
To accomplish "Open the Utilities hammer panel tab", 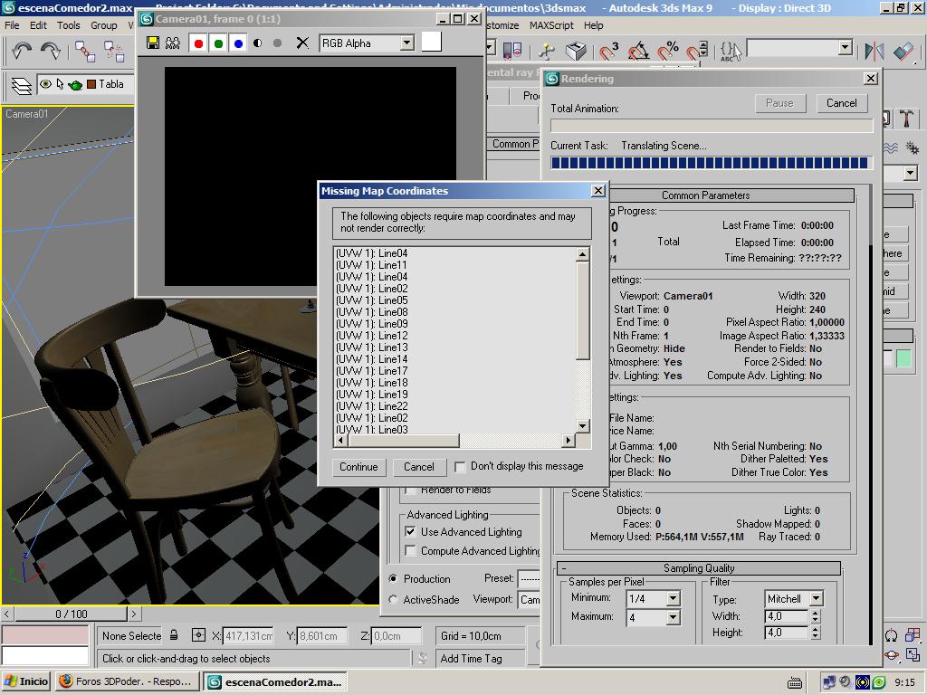I will [906, 119].
